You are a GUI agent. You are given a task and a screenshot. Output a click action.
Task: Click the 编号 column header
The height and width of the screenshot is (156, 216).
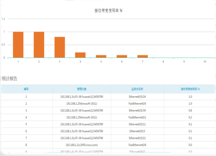[26, 89]
